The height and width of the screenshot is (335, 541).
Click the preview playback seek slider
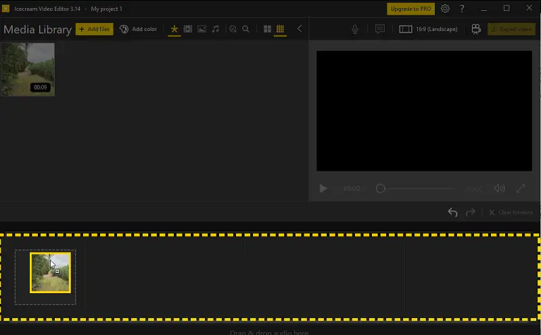pos(416,188)
